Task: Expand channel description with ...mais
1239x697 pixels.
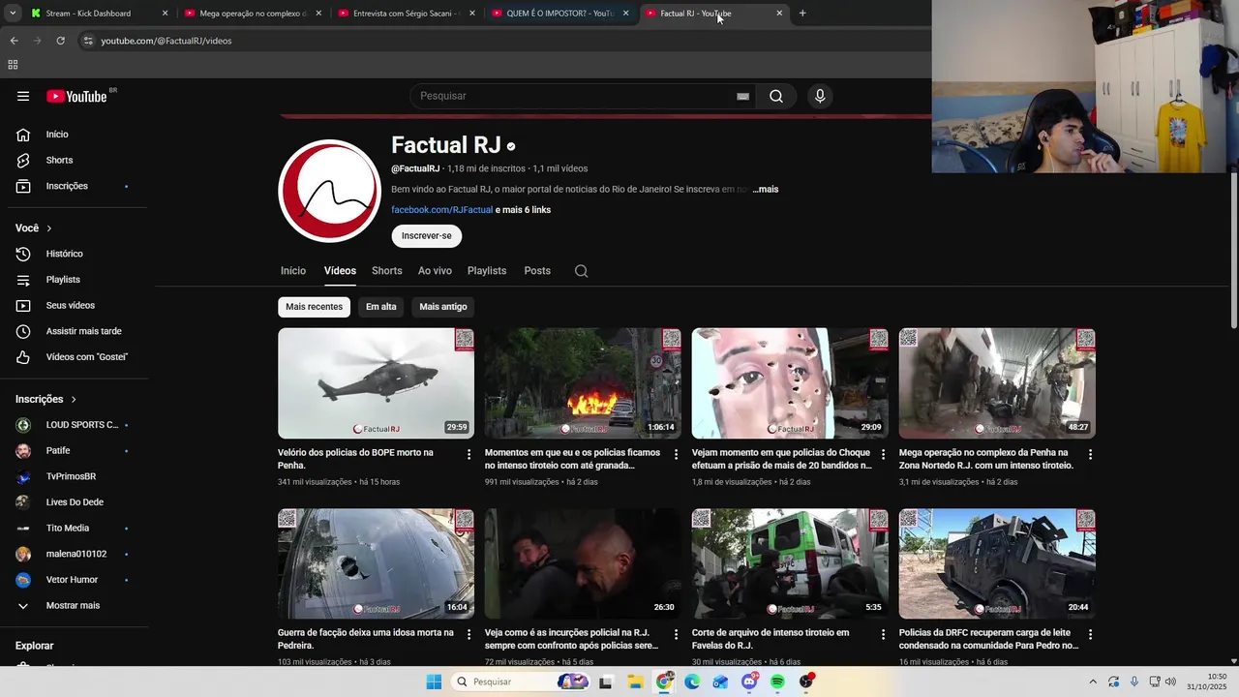Action: point(765,190)
